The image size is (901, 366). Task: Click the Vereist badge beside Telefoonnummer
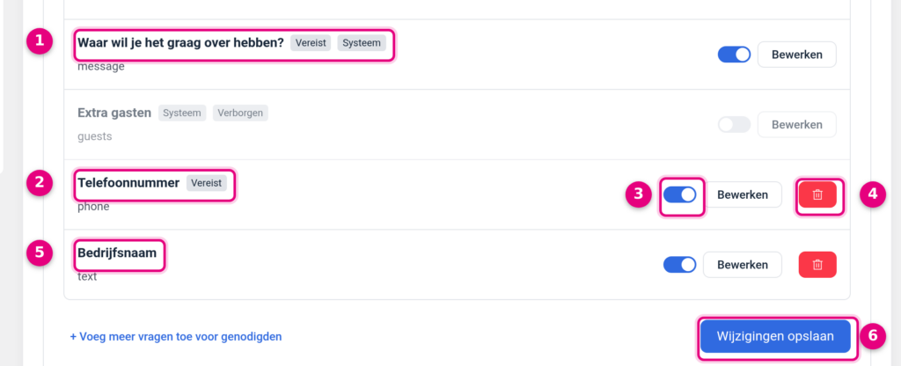click(207, 183)
